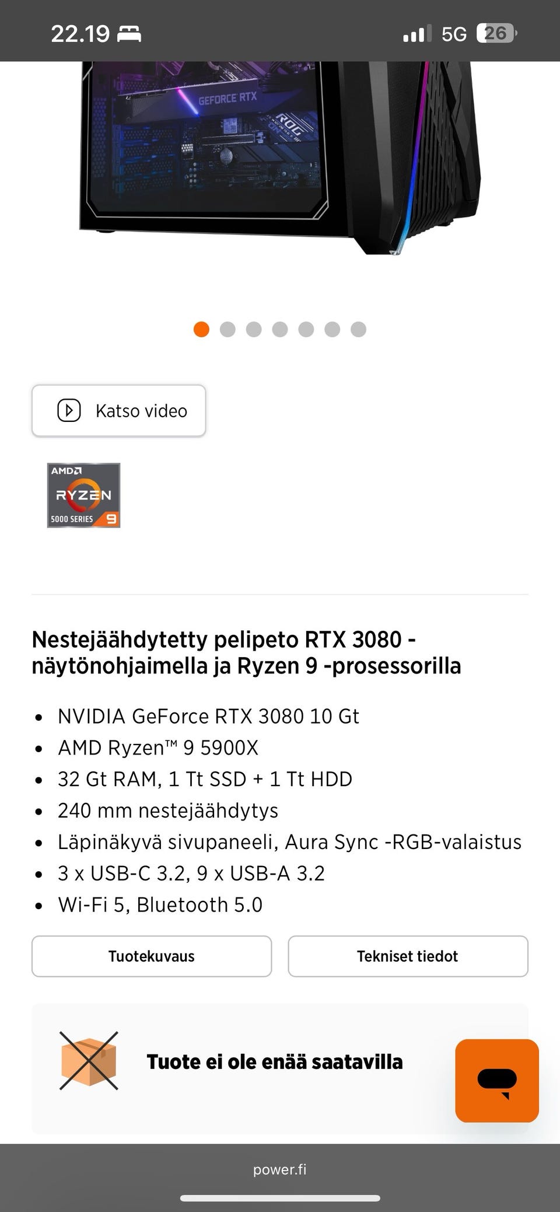Tap the cellular signal bars
The width and height of the screenshot is (560, 1212).
[417, 34]
